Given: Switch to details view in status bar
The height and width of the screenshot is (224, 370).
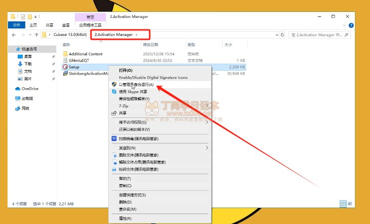Looking at the screenshot, I should pyautogui.click(x=343, y=204).
